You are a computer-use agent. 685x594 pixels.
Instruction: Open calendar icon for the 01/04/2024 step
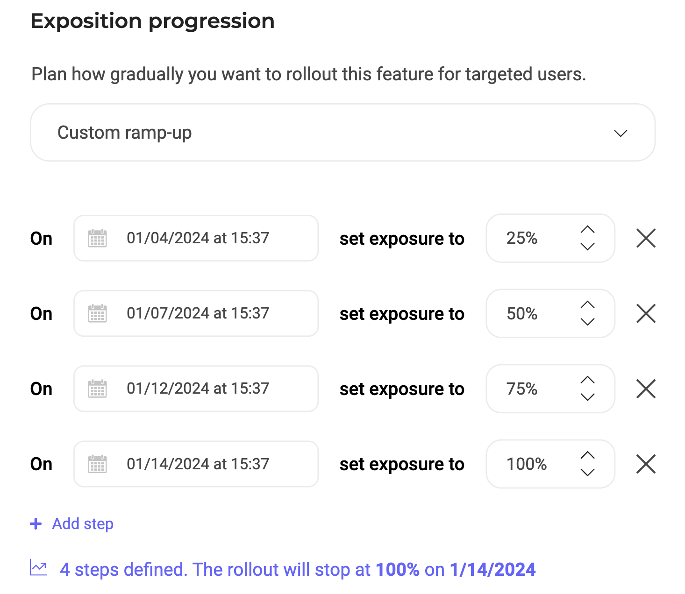97,238
